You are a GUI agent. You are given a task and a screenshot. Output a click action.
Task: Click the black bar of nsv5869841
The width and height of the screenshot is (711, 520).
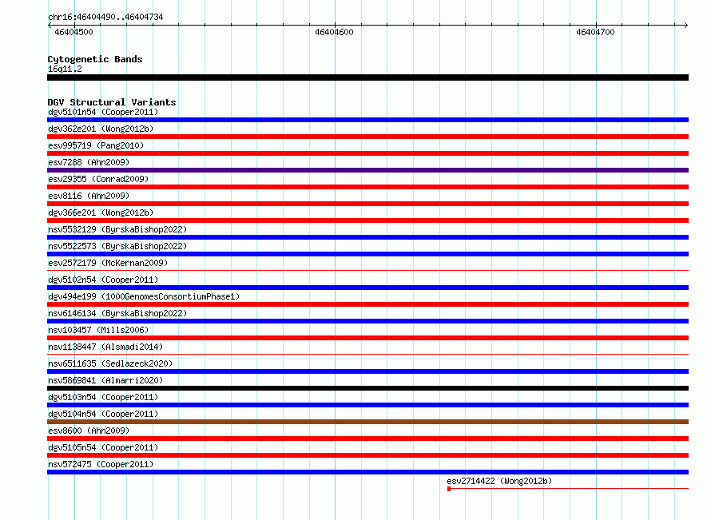point(367,388)
